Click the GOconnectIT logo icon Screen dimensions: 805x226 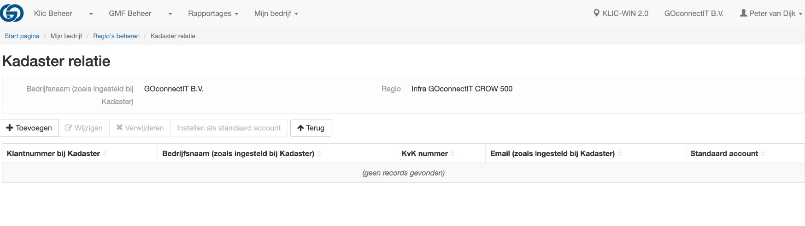coord(12,13)
